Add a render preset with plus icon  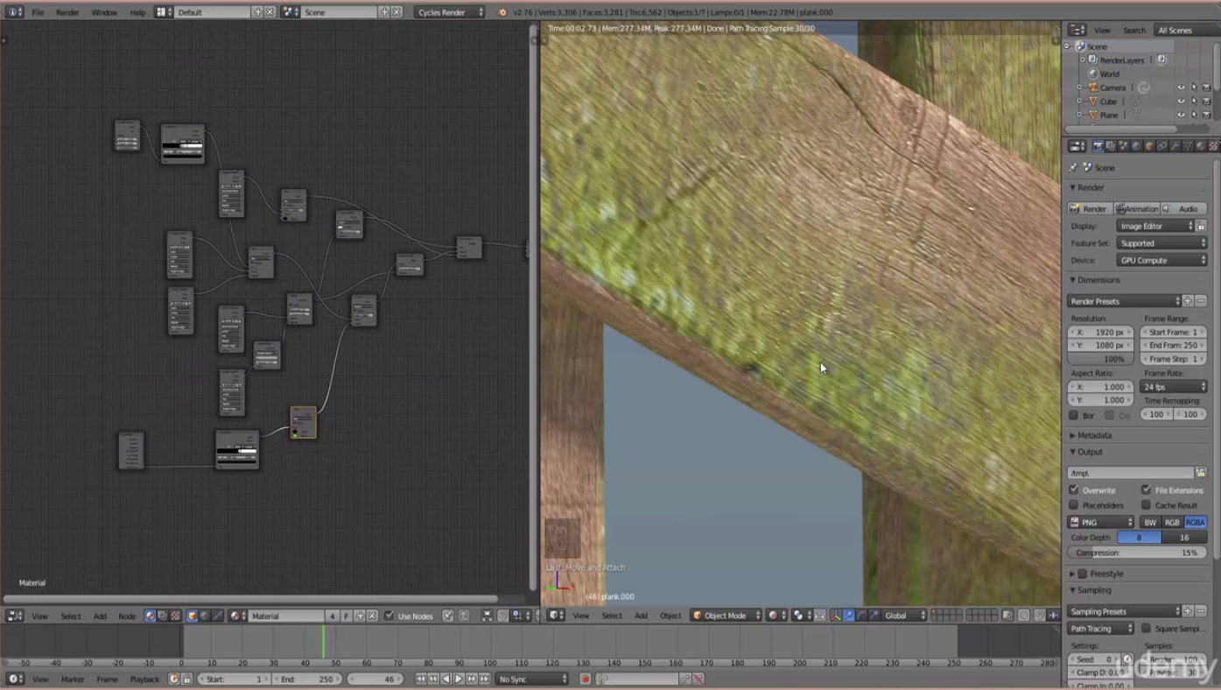[x=1188, y=301]
